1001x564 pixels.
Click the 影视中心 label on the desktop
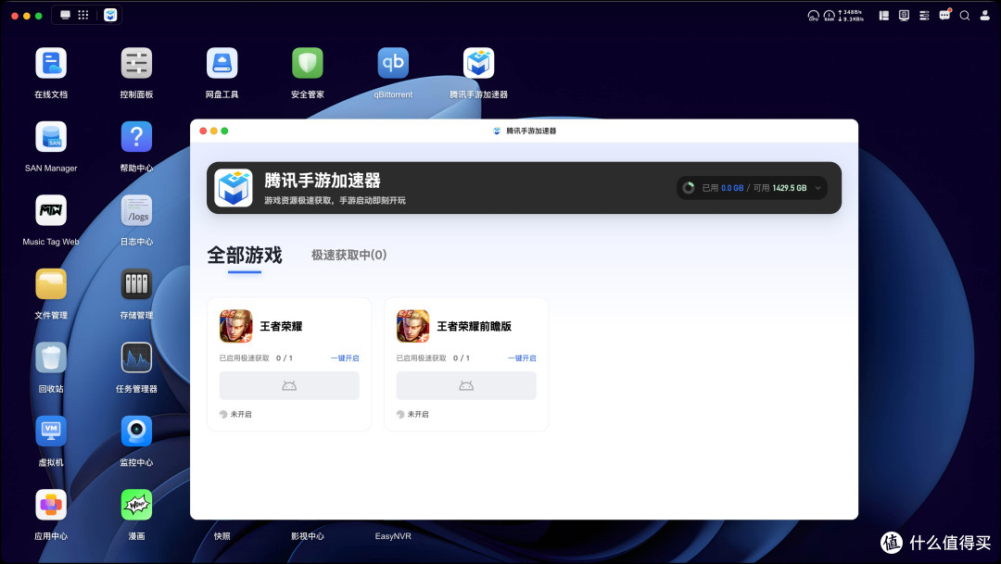tap(308, 536)
